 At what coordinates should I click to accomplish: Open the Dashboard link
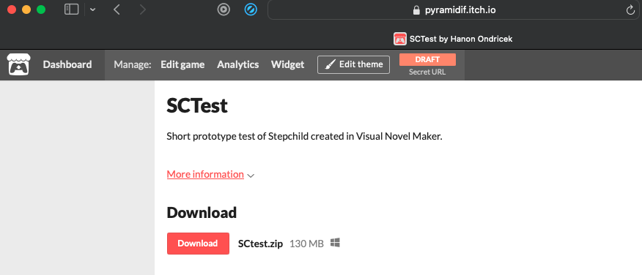coord(67,64)
